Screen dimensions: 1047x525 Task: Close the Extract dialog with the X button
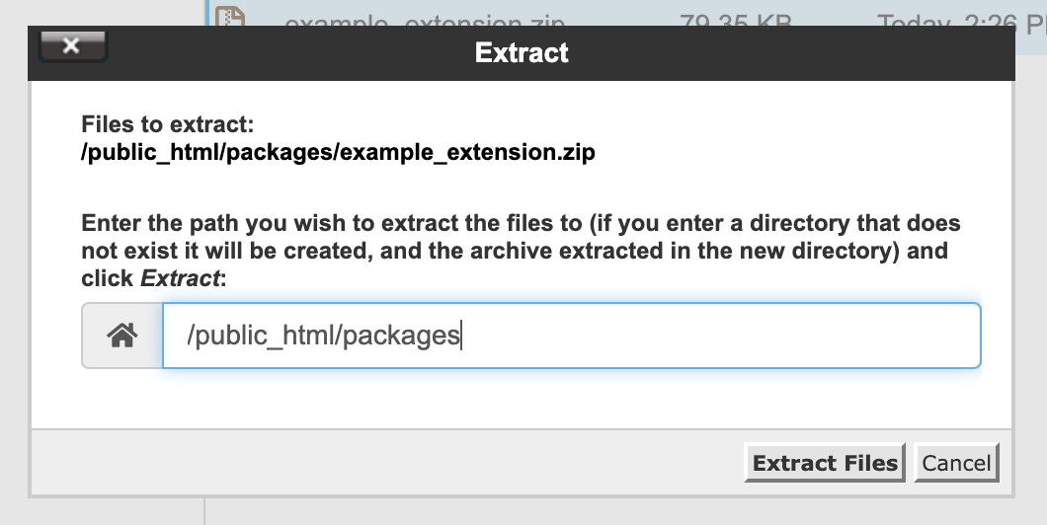(73, 45)
